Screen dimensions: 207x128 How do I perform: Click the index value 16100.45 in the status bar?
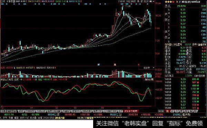[x=70, y=115]
